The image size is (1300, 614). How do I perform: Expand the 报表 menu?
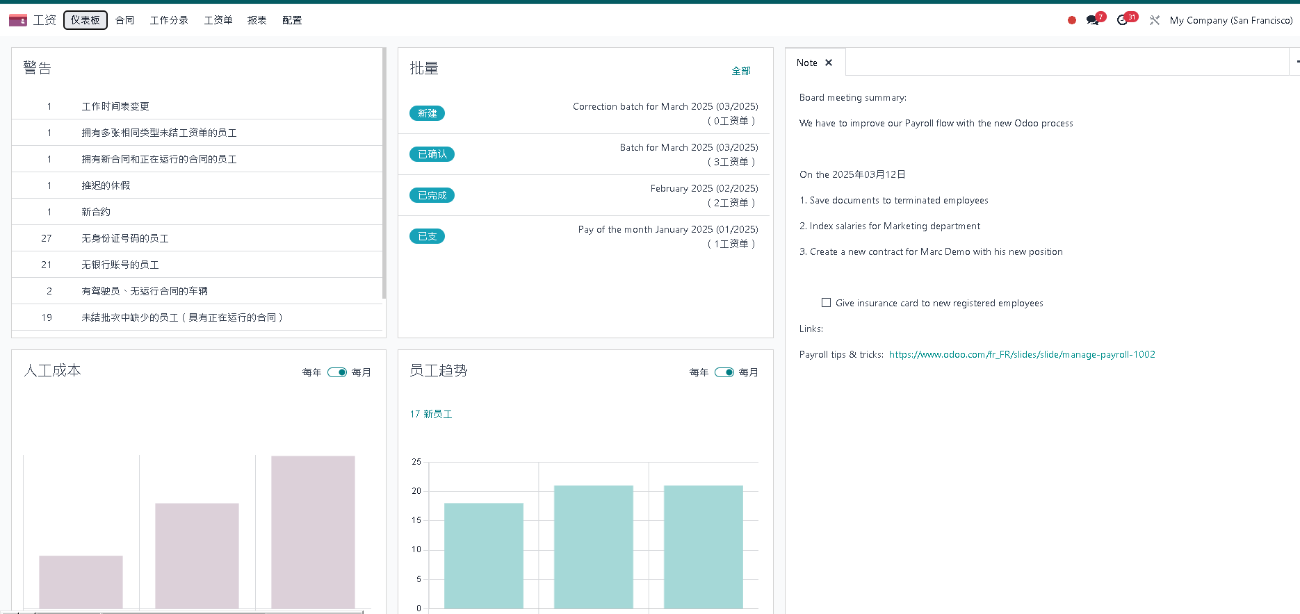coord(257,20)
